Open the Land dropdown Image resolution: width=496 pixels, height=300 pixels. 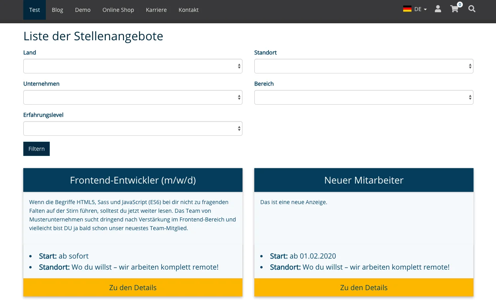[x=133, y=66]
